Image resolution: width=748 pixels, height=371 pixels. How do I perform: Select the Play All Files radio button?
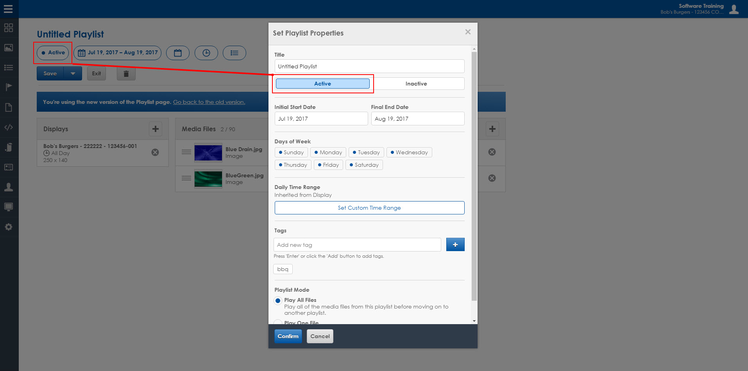click(278, 301)
